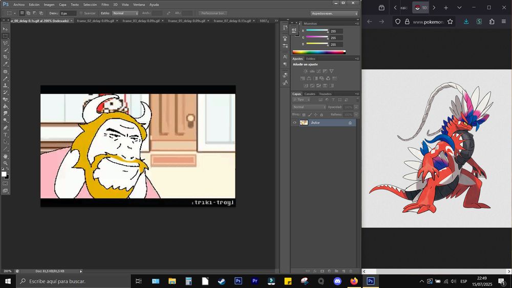The height and width of the screenshot is (288, 512).
Task: Adjust the R color slider
Action: [x=317, y=31]
